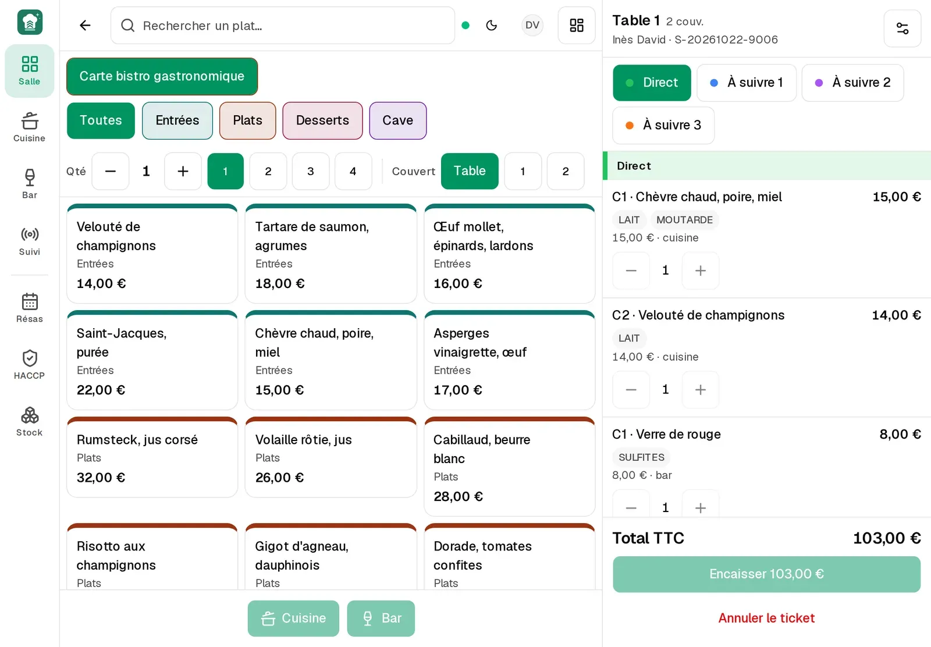Show the Toutes category tab
The image size is (931, 647).
click(x=101, y=120)
